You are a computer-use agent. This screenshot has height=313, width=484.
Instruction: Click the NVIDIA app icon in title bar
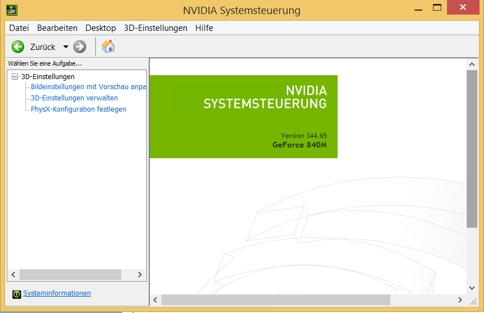click(x=12, y=10)
